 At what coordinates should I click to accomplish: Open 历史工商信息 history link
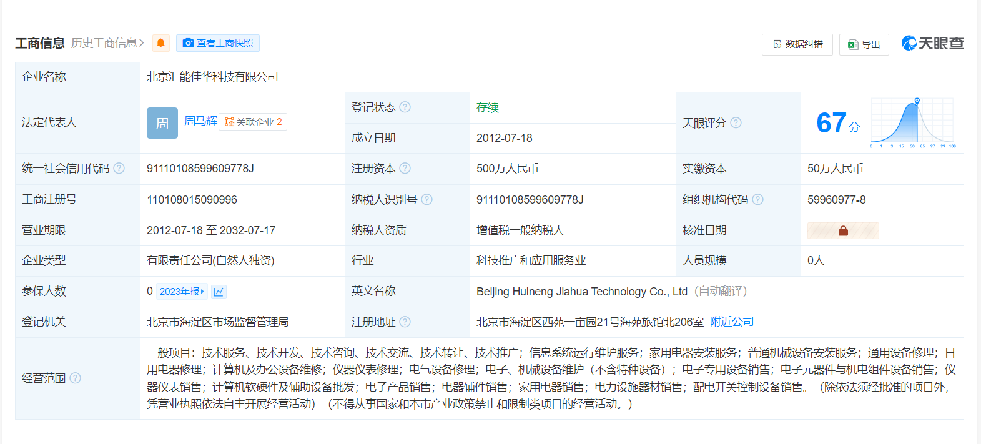coord(108,43)
